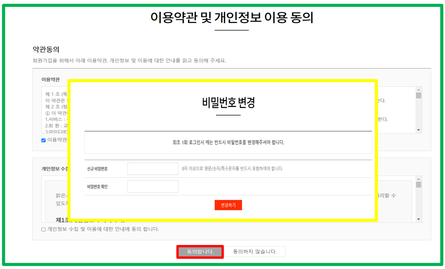Viewport: 445px width, 269px height.
Task: Click the 신규 비밀번호 field label
Action: click(97, 169)
